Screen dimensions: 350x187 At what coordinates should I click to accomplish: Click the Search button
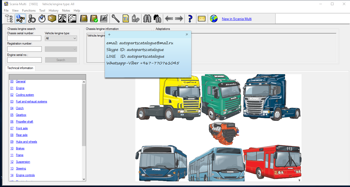[61, 60]
